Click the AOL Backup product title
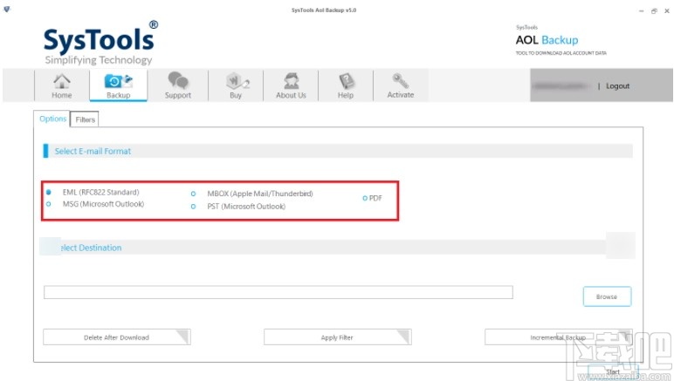674x381 pixels. coord(547,40)
